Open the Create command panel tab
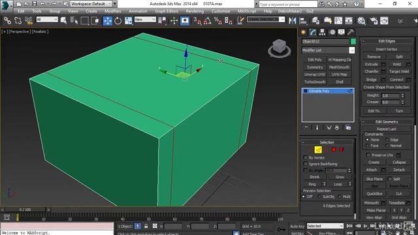 coord(303,32)
